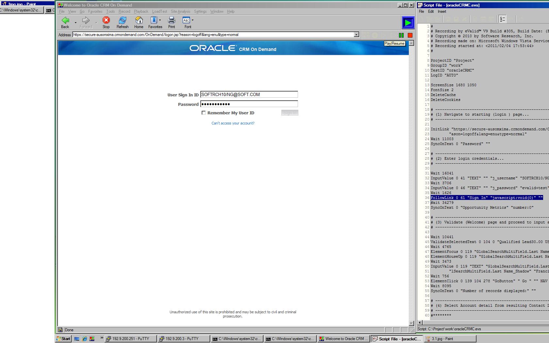Click the Address URL field

click(213, 35)
